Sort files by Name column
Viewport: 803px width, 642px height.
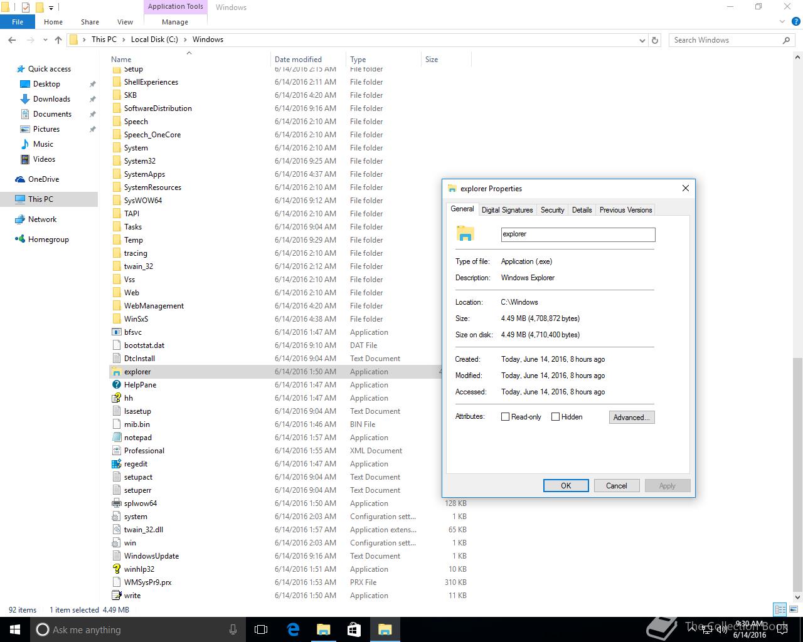tap(189, 60)
